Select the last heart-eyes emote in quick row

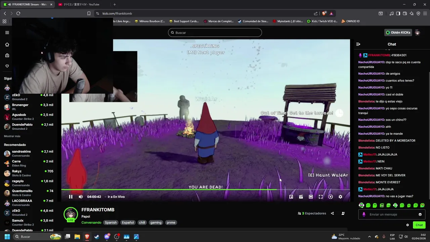[x=422, y=205]
